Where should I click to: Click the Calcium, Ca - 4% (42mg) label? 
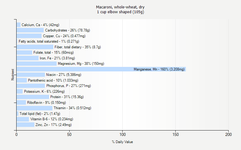[40, 25]
